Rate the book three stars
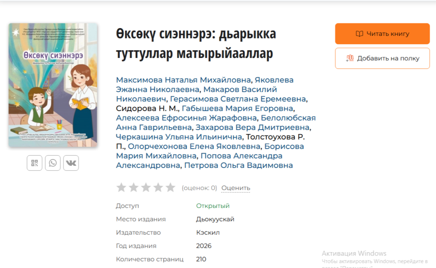The image size is (436, 268). pos(146,187)
